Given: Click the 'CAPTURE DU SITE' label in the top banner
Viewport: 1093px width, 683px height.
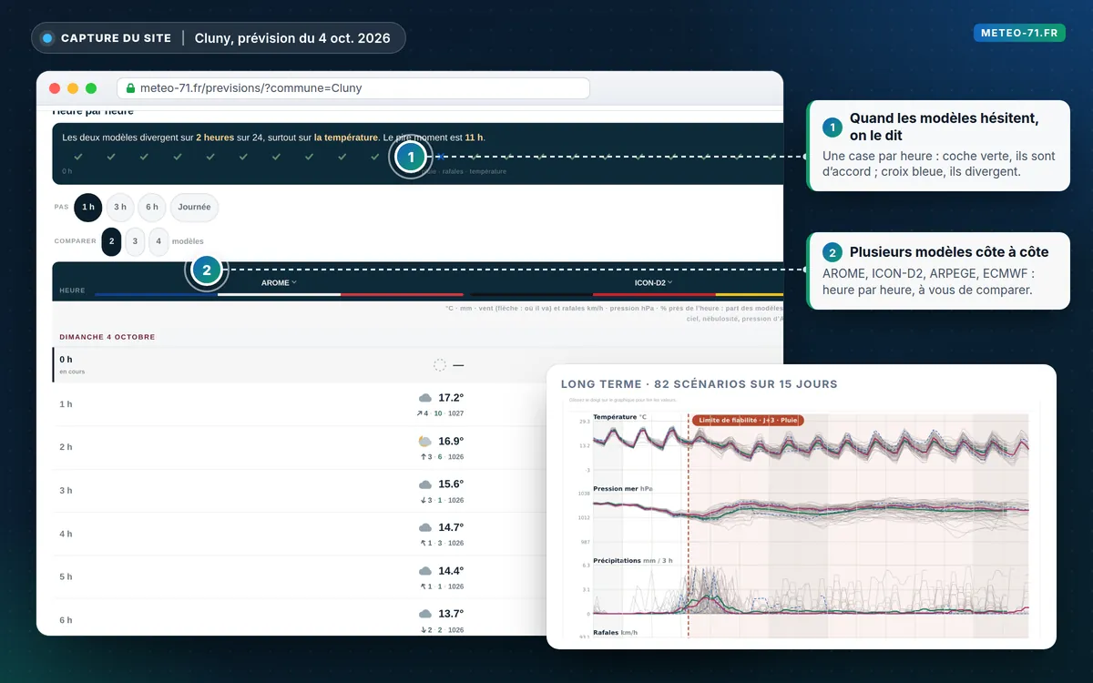Looking at the screenshot, I should click(x=117, y=38).
